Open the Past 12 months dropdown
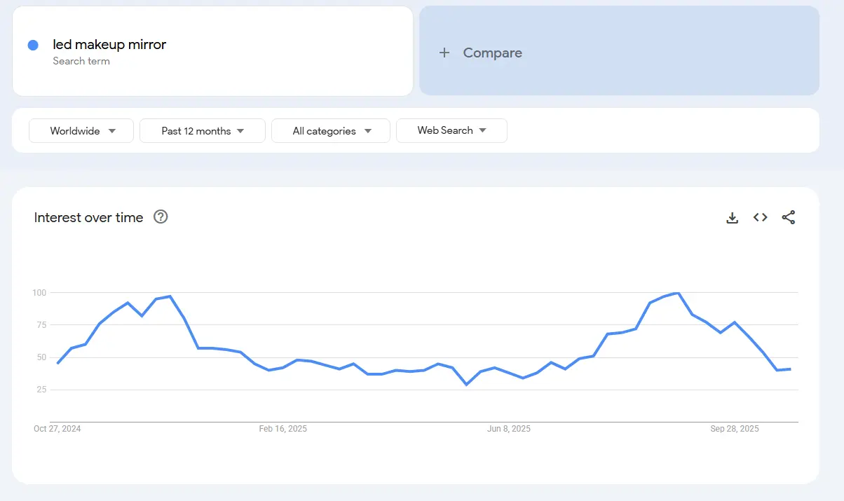 click(x=202, y=131)
